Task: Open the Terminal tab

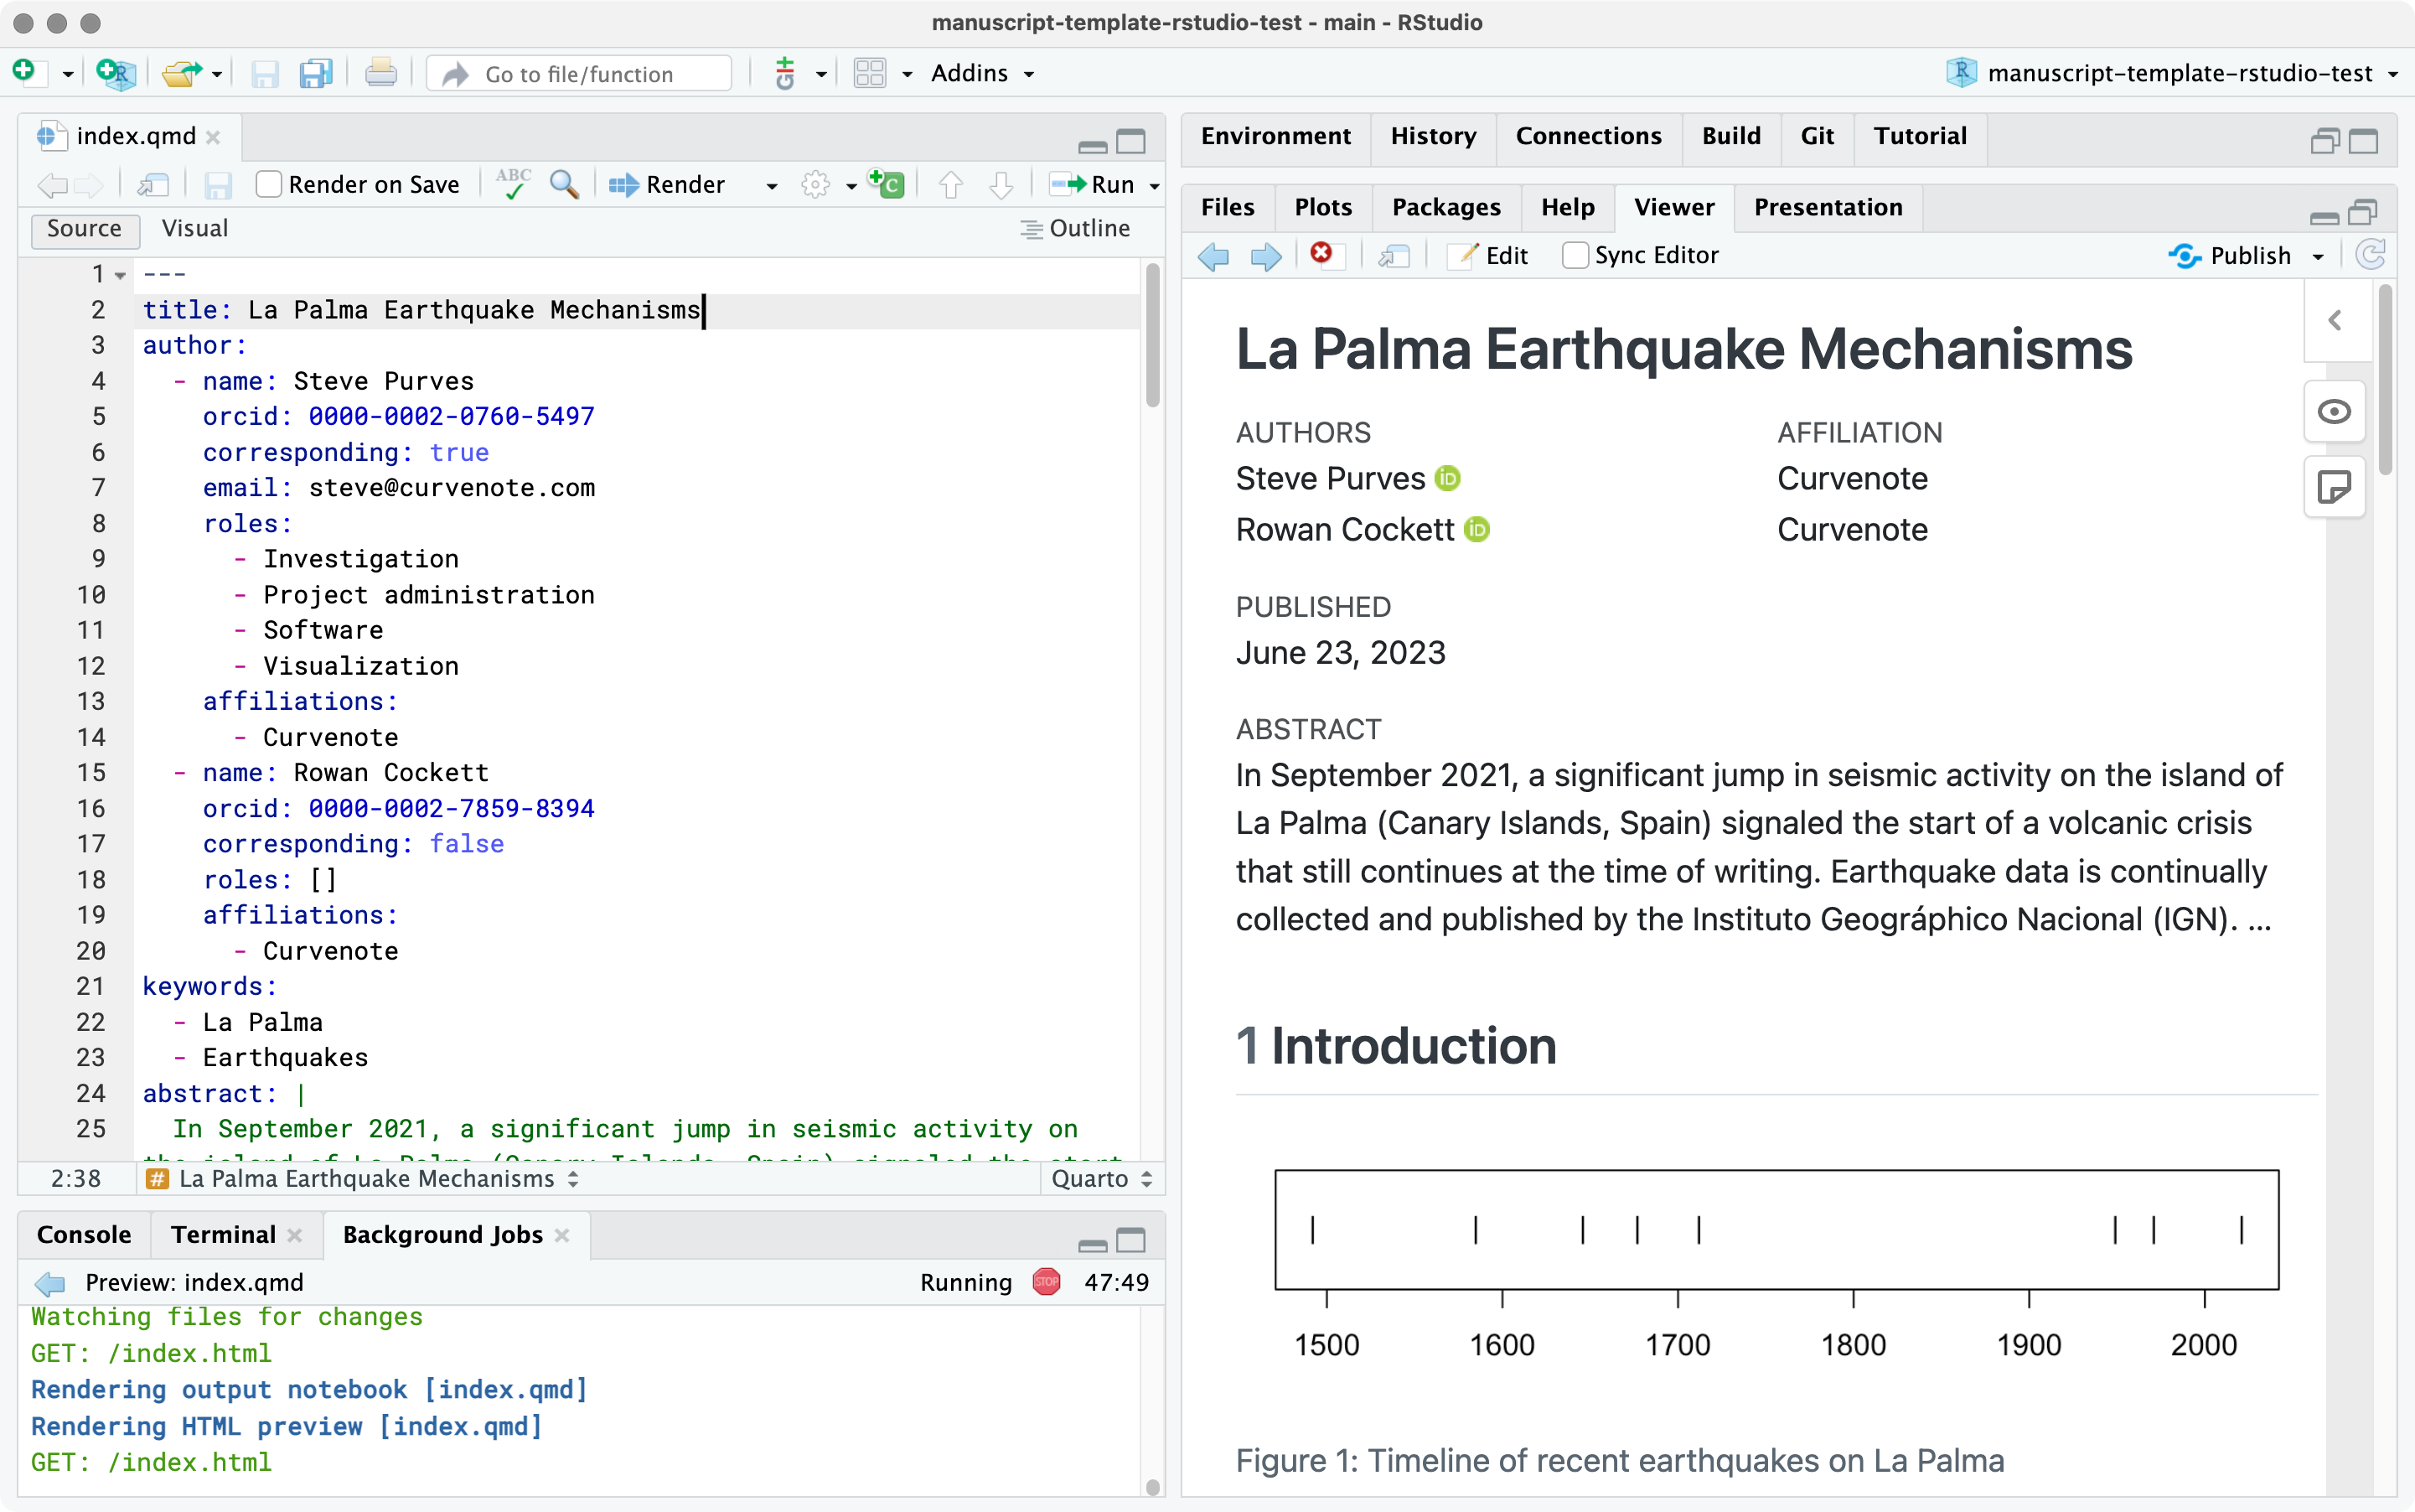Action: click(x=222, y=1234)
